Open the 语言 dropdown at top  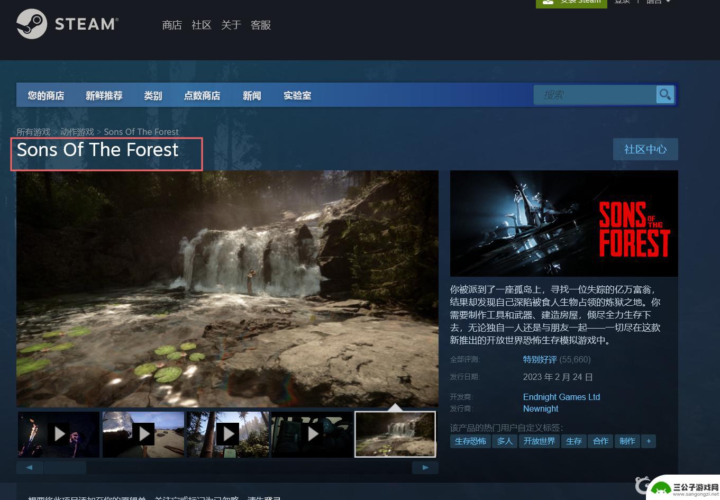pos(658,2)
